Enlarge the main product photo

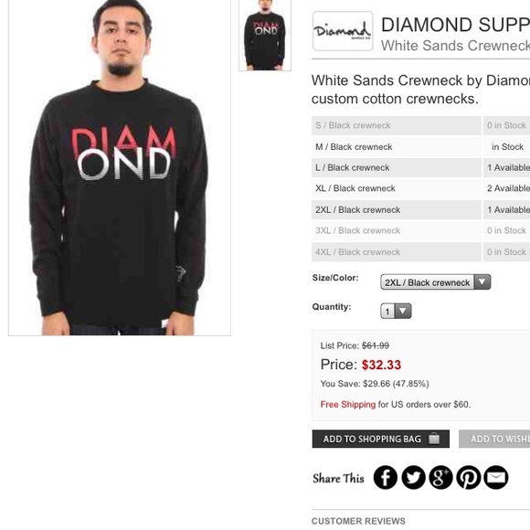pyautogui.click(x=120, y=167)
